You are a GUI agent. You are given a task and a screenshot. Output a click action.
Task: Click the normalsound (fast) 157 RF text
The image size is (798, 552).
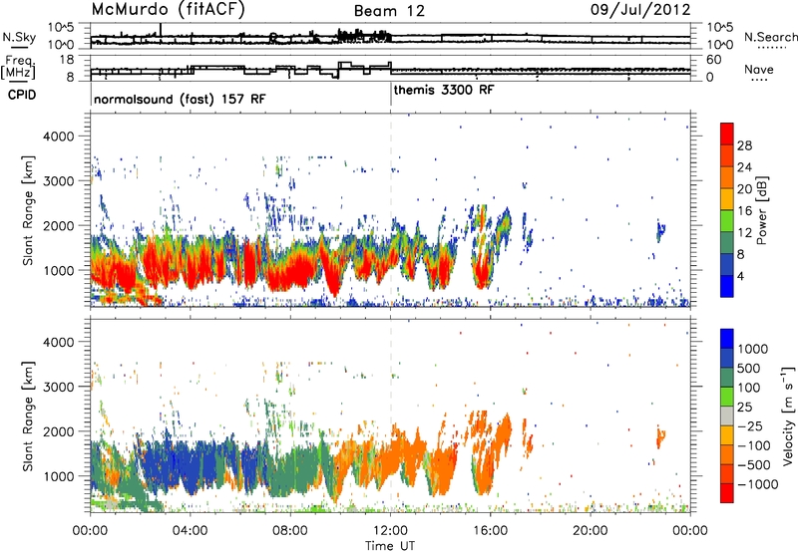[x=180, y=99]
